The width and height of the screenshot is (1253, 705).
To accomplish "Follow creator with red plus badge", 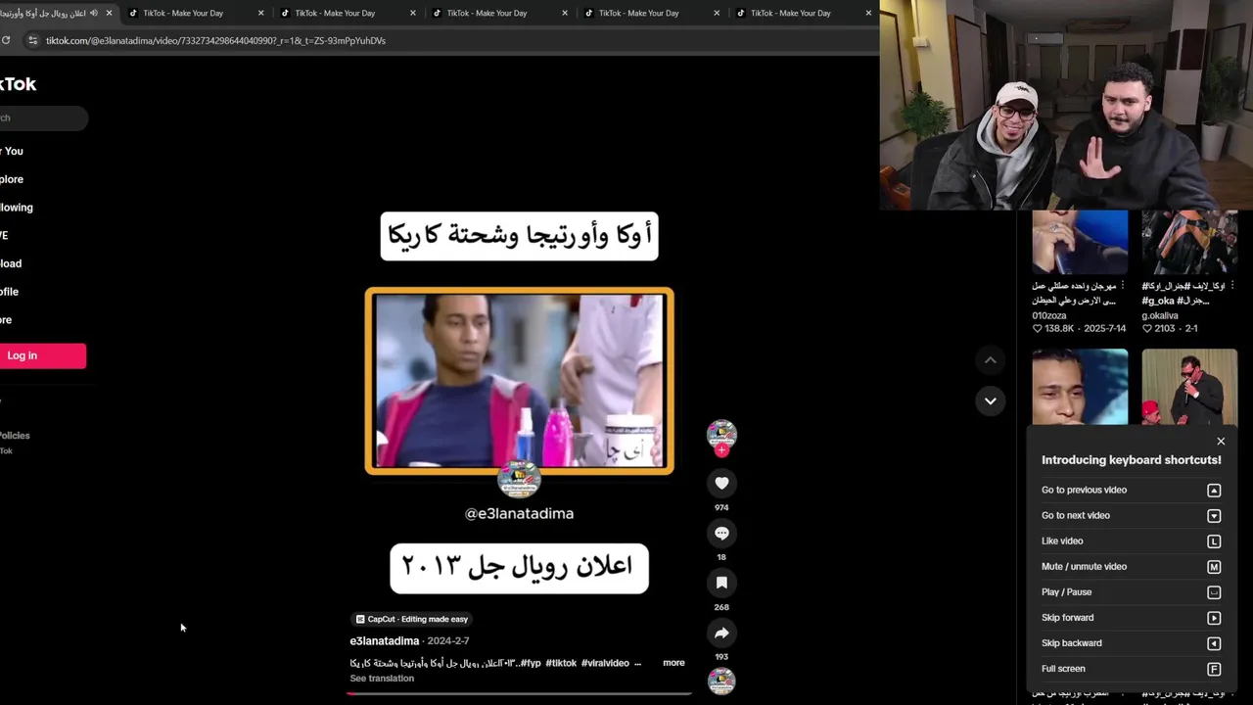I will tap(721, 450).
